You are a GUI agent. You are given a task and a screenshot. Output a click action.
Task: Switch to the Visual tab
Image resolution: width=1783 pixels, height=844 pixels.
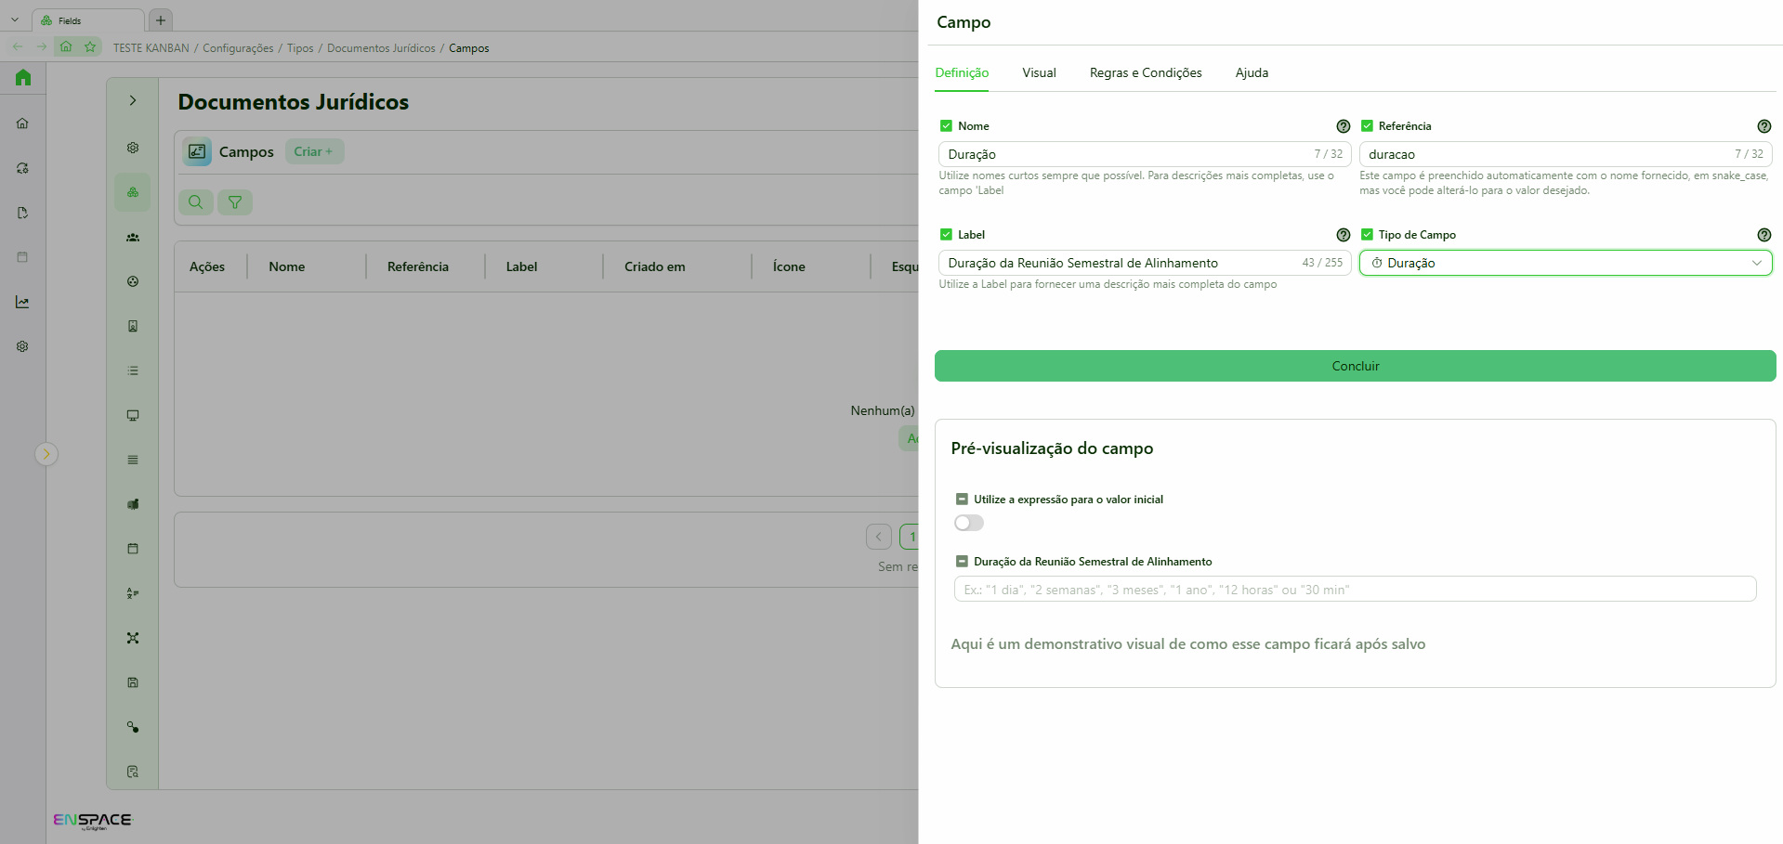[x=1039, y=73]
